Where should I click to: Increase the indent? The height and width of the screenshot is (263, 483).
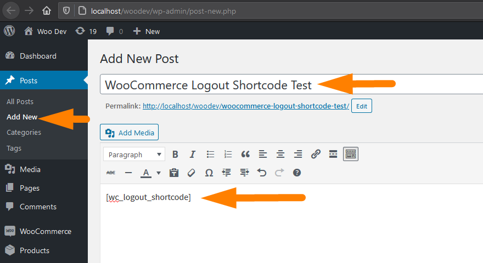(x=244, y=173)
